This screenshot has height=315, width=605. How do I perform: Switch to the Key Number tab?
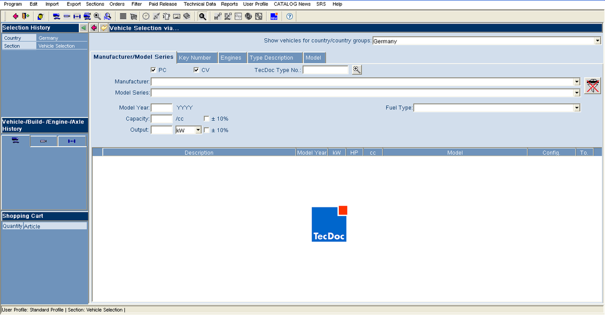coord(197,58)
